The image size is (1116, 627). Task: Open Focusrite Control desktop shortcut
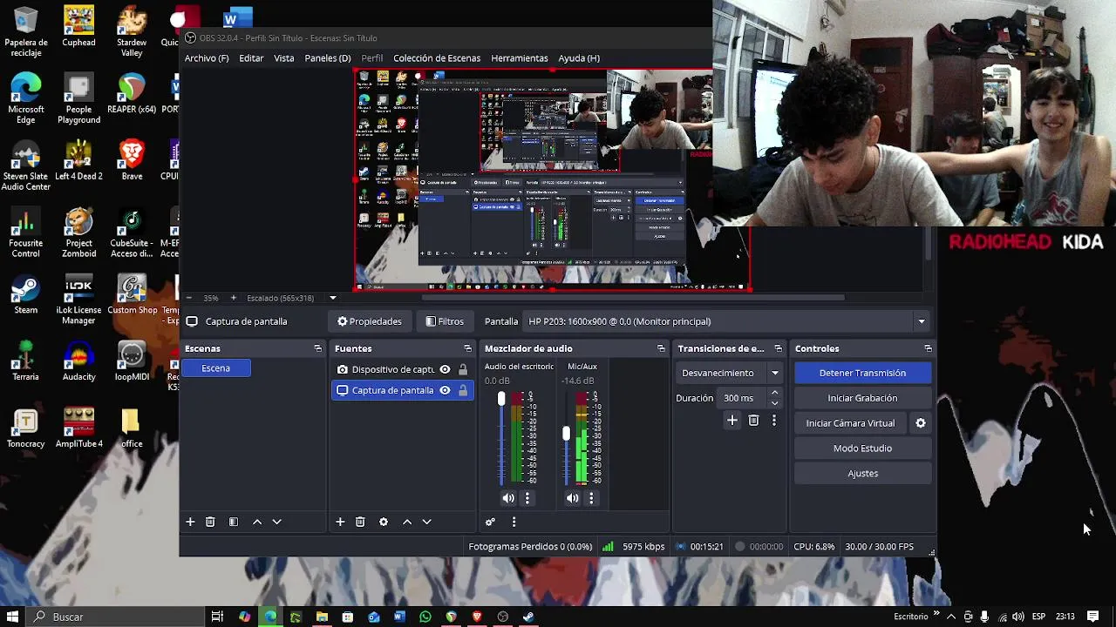[x=25, y=232]
